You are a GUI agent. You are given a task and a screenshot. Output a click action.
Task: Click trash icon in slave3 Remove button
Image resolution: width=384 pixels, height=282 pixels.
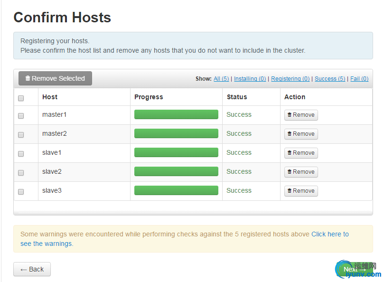(290, 191)
